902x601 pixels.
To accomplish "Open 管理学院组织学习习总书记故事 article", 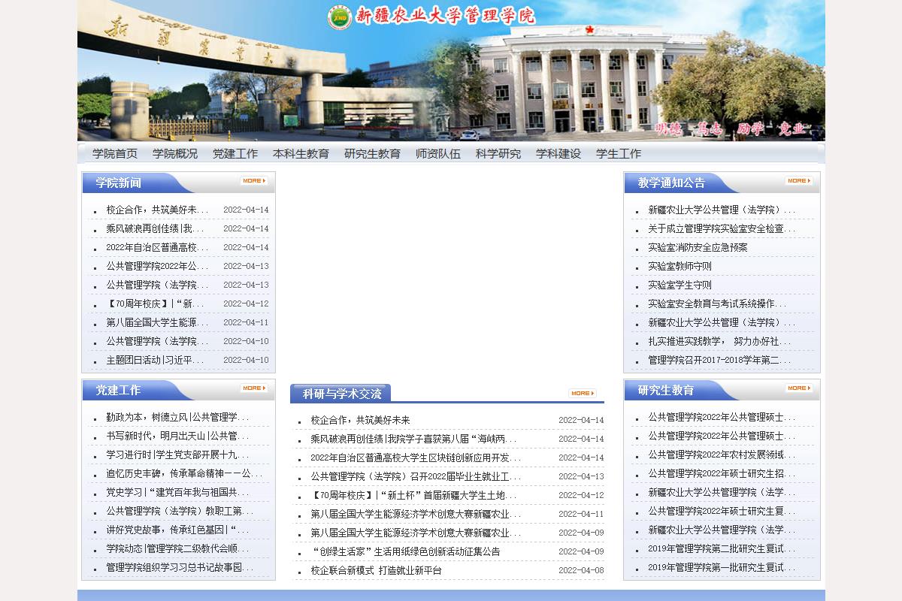I will (180, 567).
